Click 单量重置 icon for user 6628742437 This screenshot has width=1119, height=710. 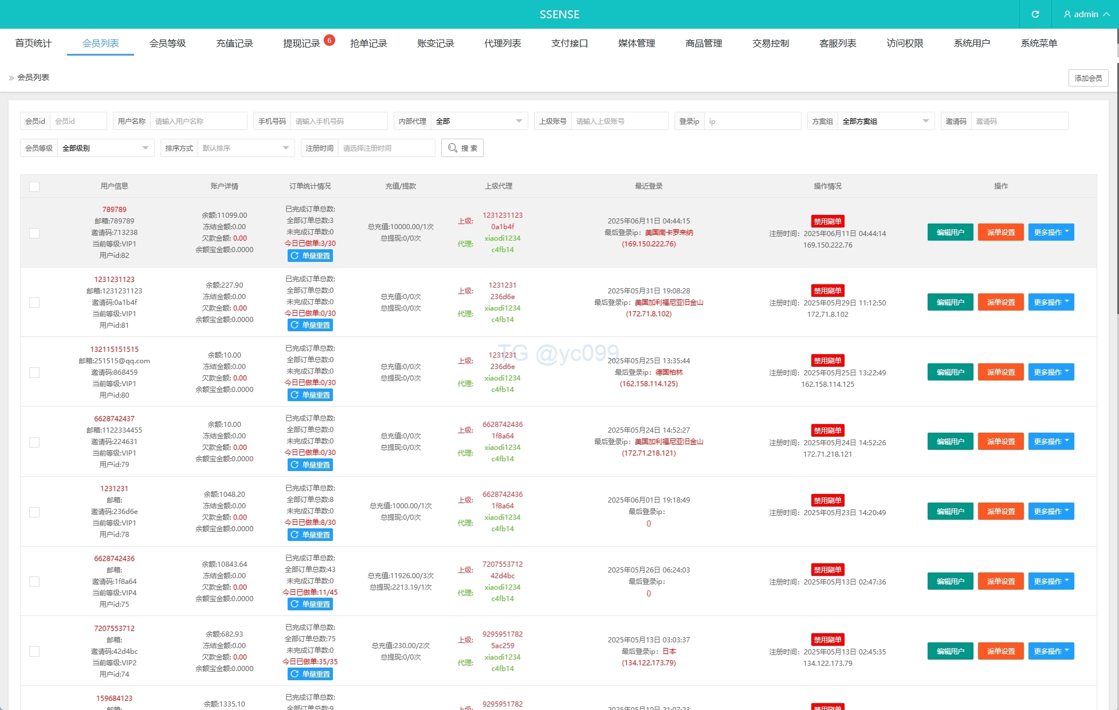295,465
